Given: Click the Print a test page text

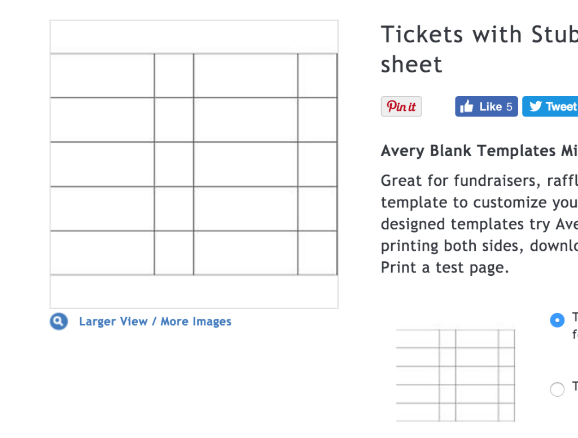Looking at the screenshot, I should [x=445, y=267].
